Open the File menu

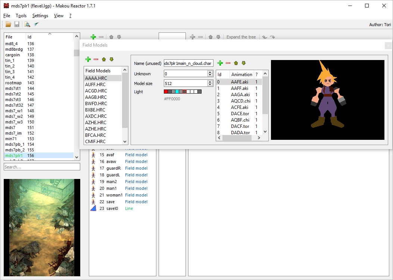[x=7, y=16]
